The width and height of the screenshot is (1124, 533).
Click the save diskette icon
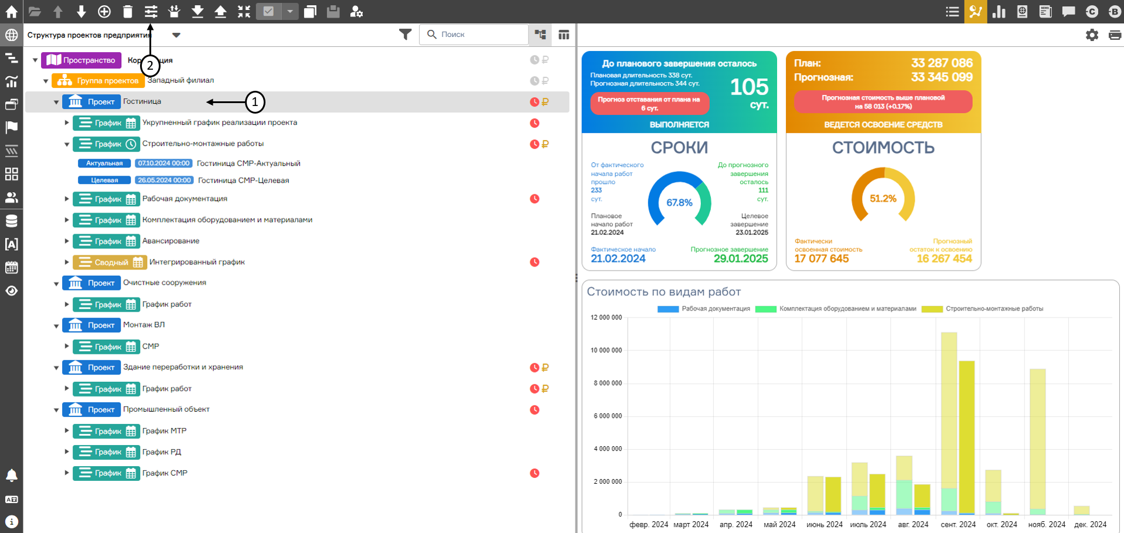coord(333,11)
